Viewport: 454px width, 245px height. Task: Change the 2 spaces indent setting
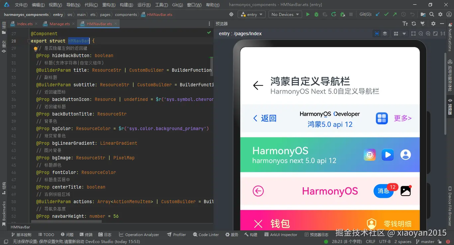(x=403, y=242)
